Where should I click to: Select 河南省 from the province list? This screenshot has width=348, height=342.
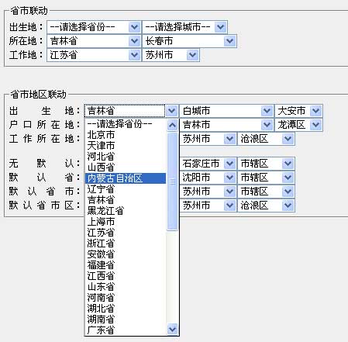(x=126, y=298)
